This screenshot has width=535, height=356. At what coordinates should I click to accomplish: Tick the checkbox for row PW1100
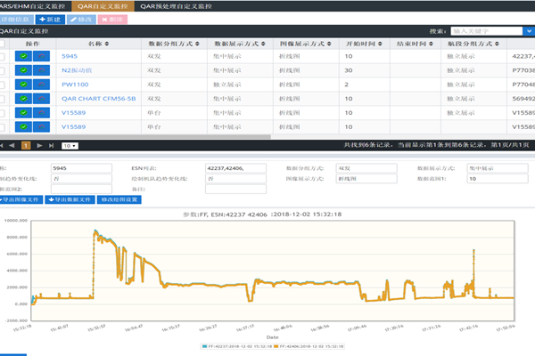(x=2, y=85)
